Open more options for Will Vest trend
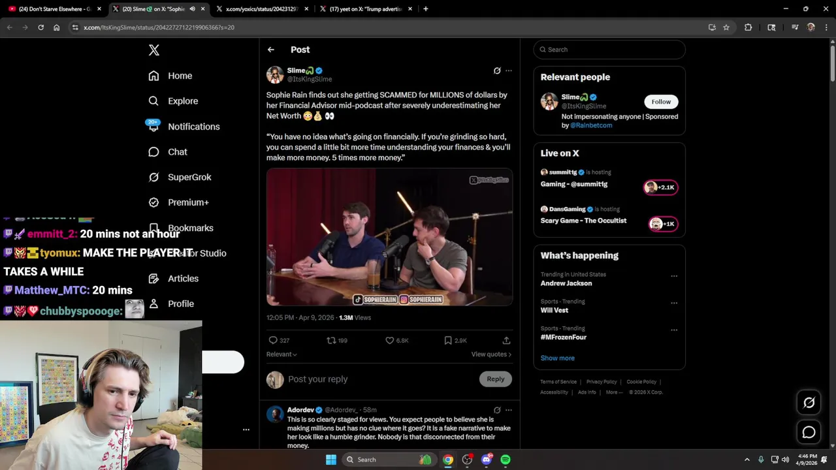The height and width of the screenshot is (470, 836). 674,303
